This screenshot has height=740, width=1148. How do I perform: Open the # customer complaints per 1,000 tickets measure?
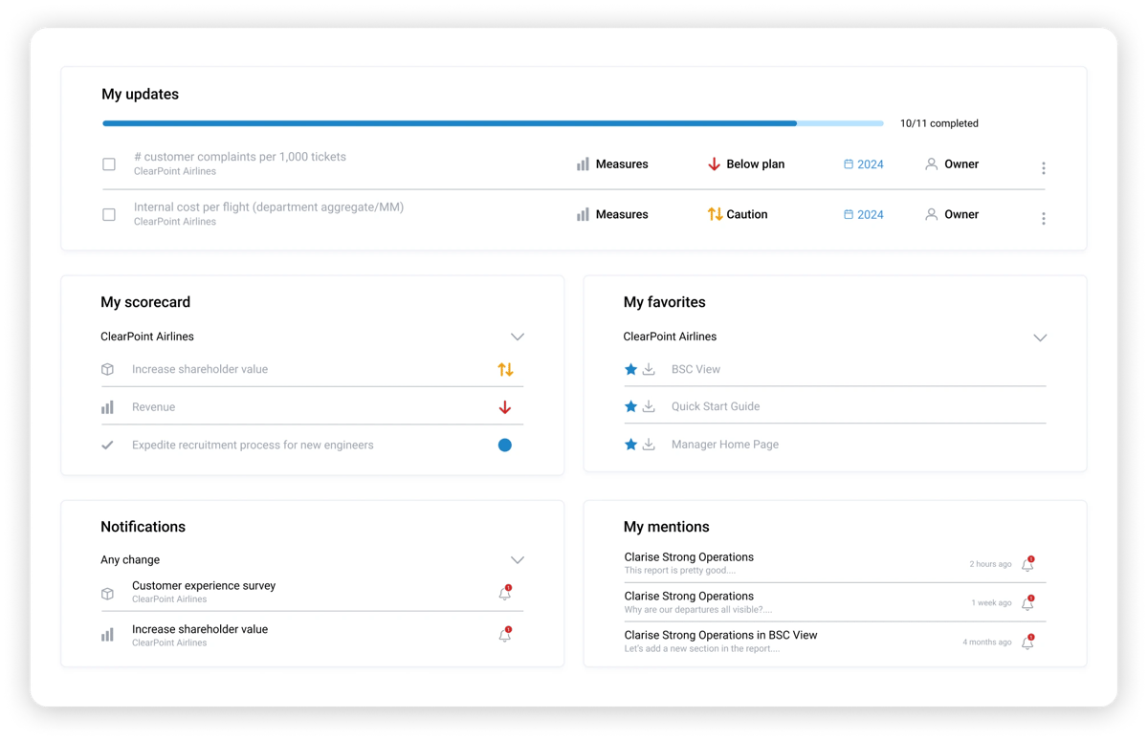(240, 157)
